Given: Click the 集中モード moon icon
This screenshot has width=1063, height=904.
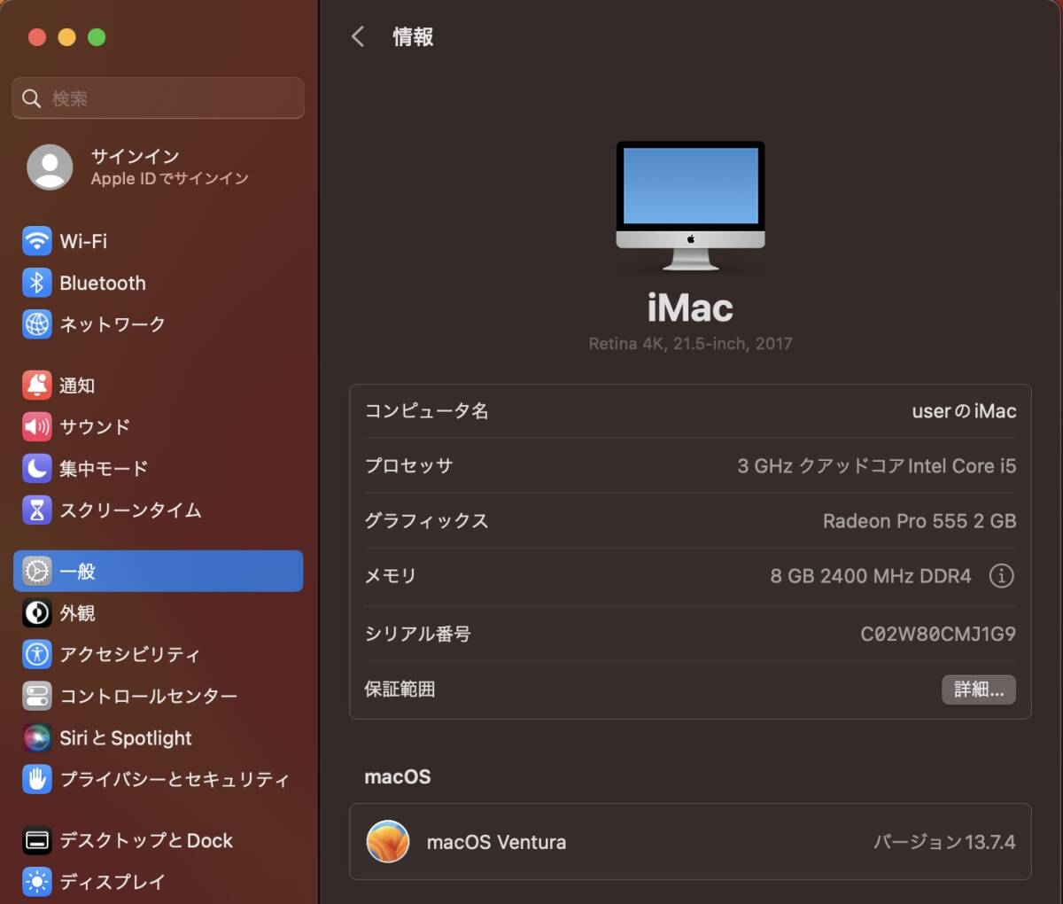Looking at the screenshot, I should pos(37,468).
